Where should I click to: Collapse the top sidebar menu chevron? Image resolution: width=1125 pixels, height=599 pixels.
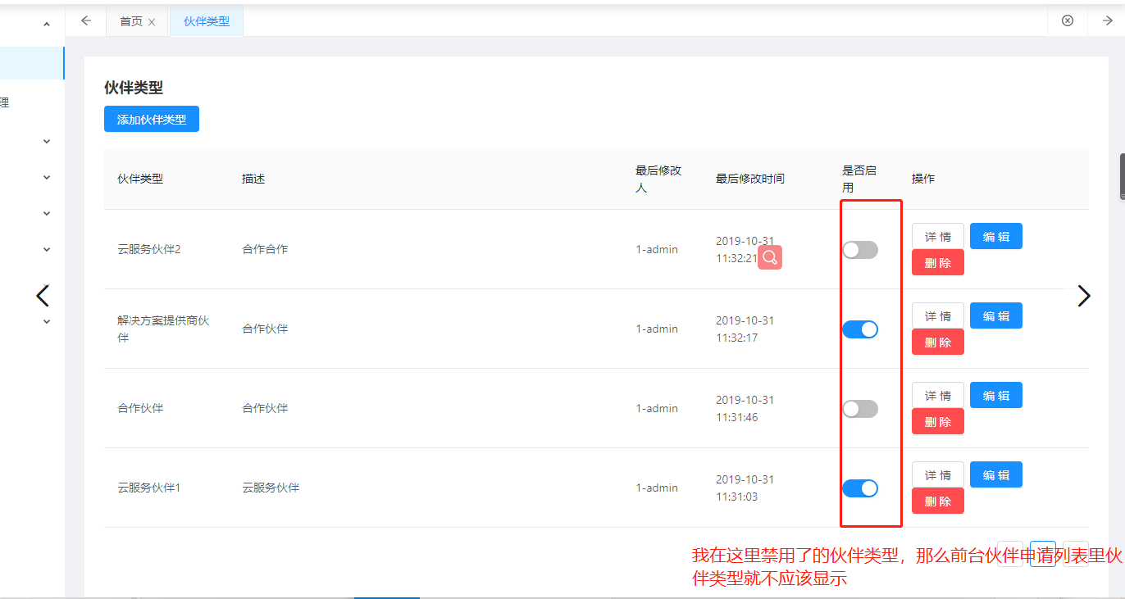click(x=47, y=25)
